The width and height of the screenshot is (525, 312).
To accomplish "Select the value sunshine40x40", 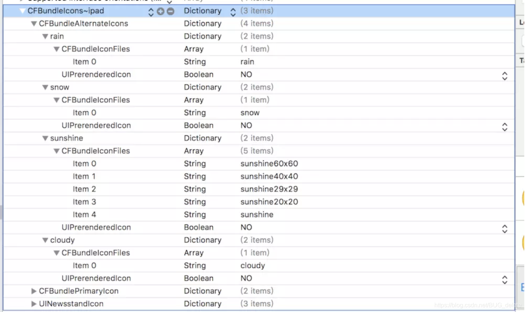I will tap(269, 176).
